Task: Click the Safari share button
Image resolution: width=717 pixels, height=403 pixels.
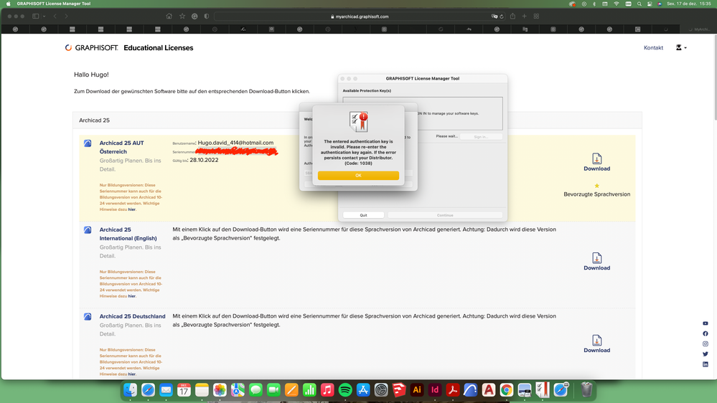Action: (x=512, y=16)
